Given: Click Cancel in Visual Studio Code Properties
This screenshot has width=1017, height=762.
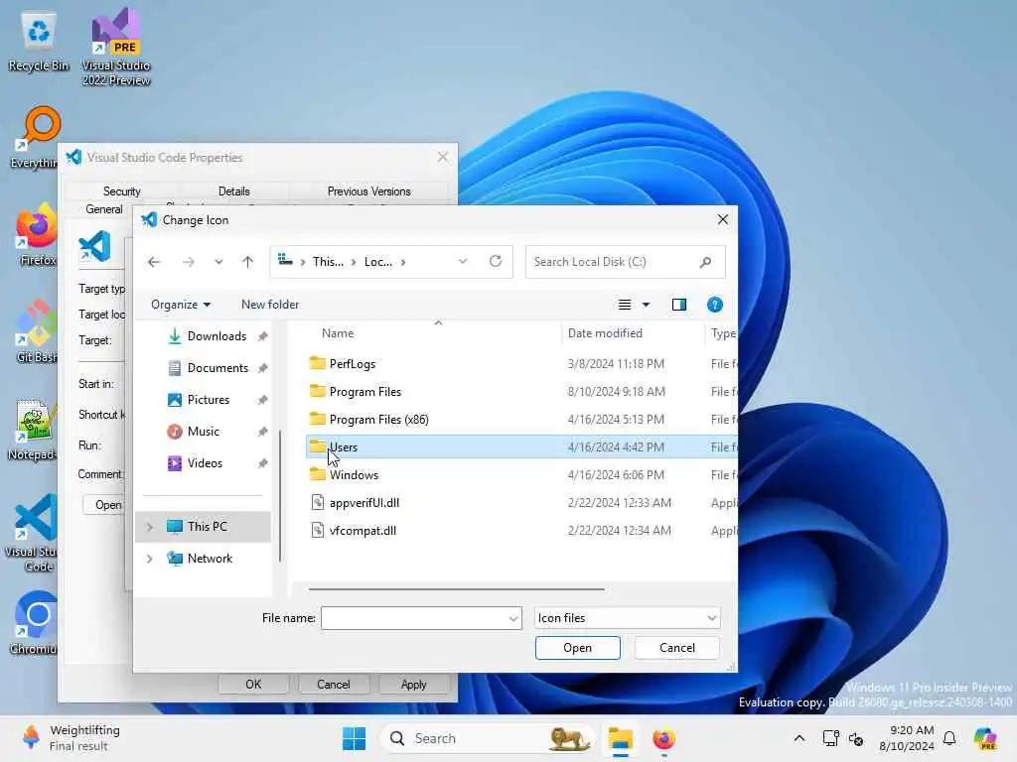Looking at the screenshot, I should pos(334,685).
